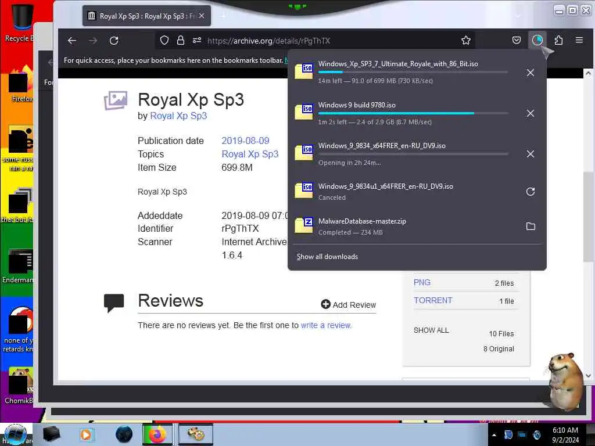Close the Royal Xp Sp3 browser tab
Screen dimensions: 595x446
click(202, 16)
